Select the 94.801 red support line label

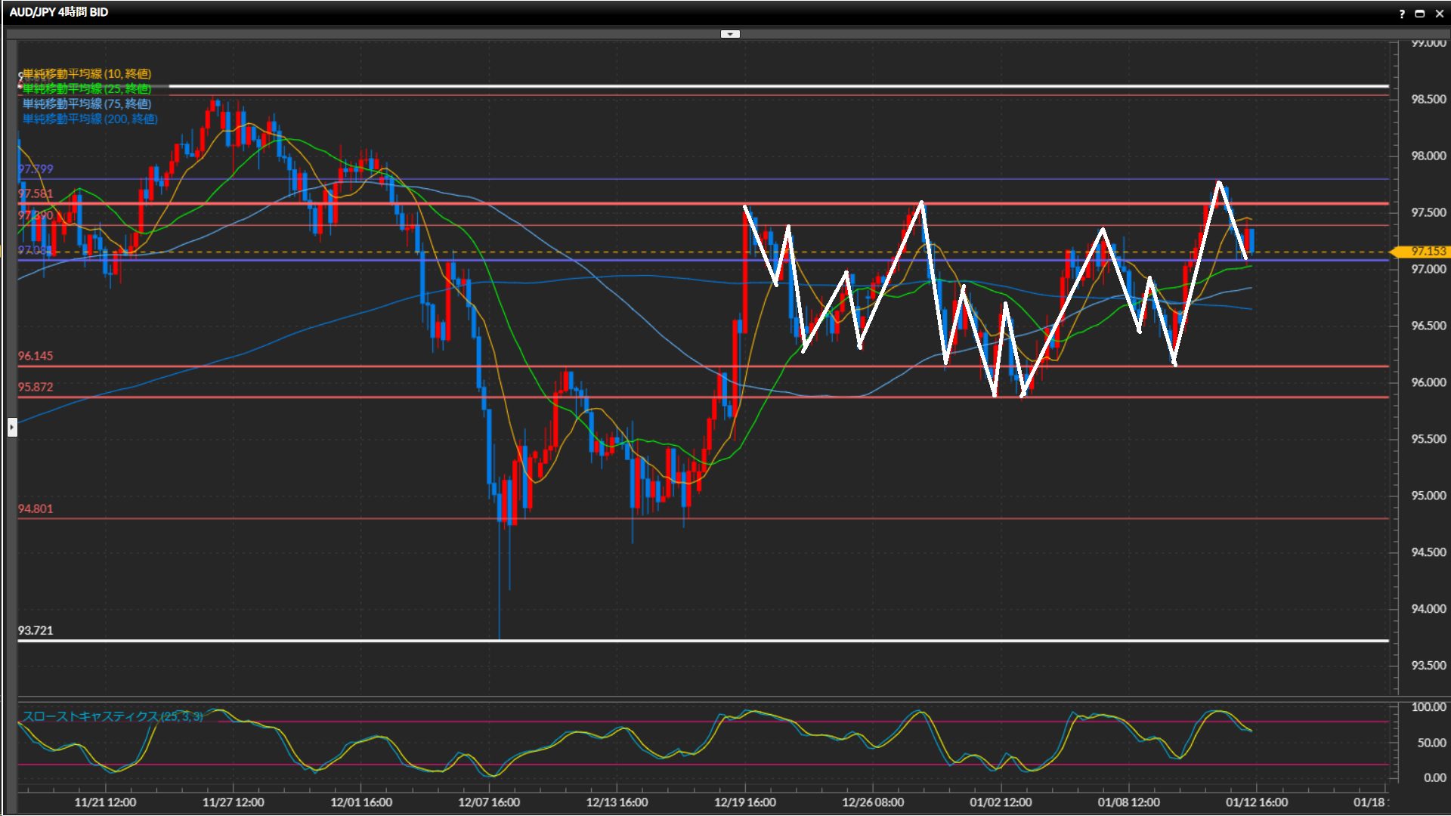point(36,508)
